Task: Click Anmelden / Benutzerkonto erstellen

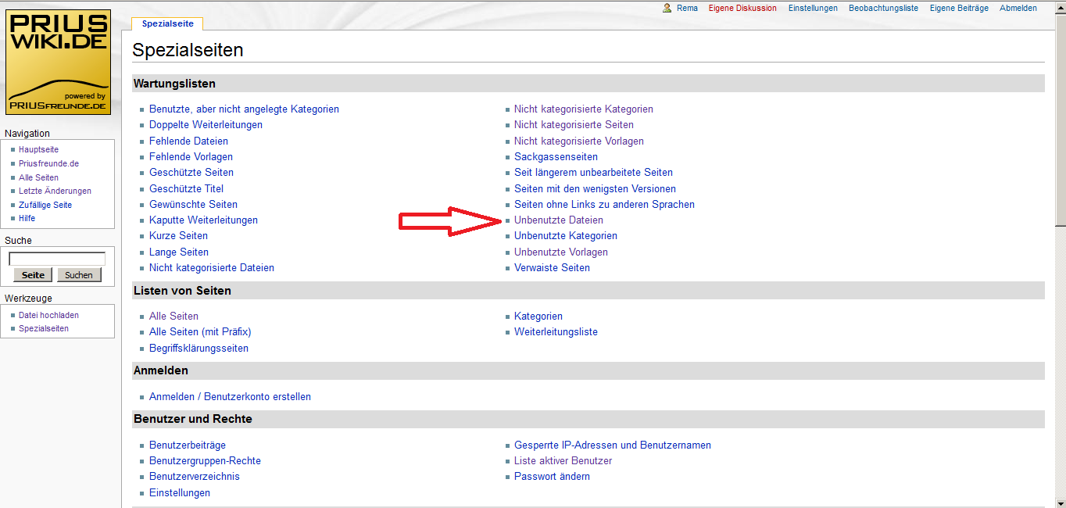Action: coord(230,397)
